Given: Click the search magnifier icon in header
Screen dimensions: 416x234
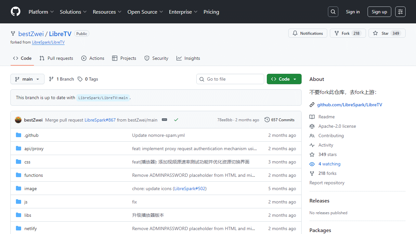Looking at the screenshot, I should click(x=333, y=12).
